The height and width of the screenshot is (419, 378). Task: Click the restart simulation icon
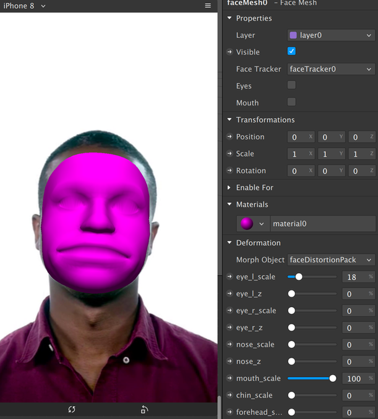click(x=72, y=409)
